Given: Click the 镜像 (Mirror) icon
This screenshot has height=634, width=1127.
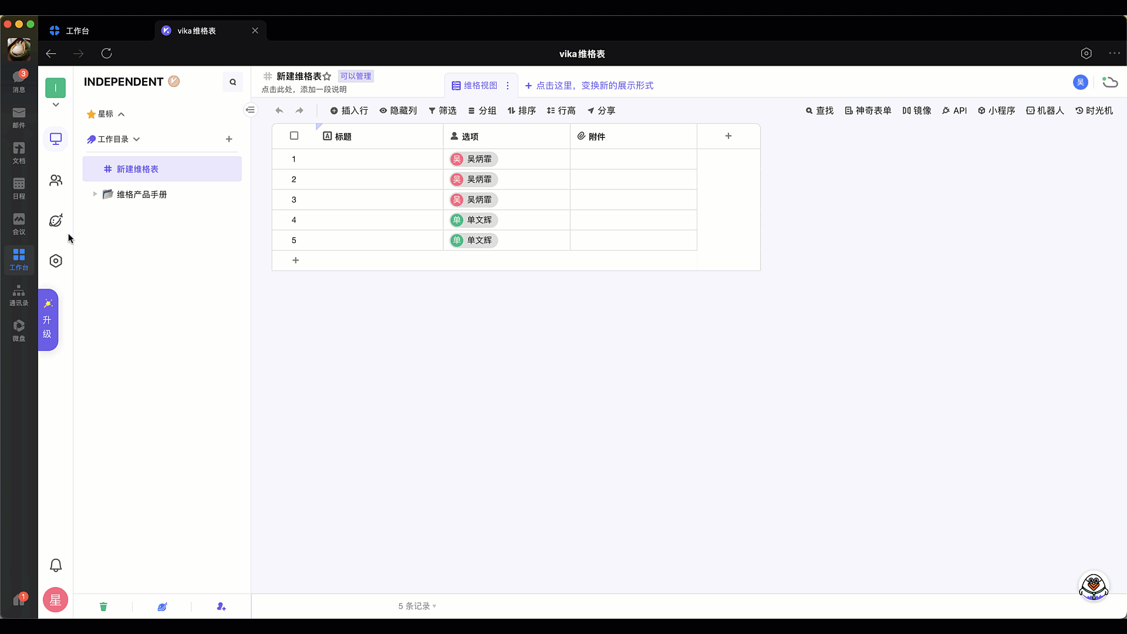Looking at the screenshot, I should pos(906,110).
